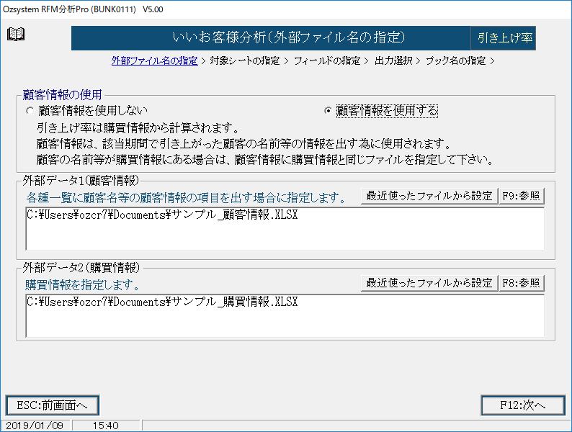Click the 外部ファイル名の指定 breadcrumb link

[154, 60]
